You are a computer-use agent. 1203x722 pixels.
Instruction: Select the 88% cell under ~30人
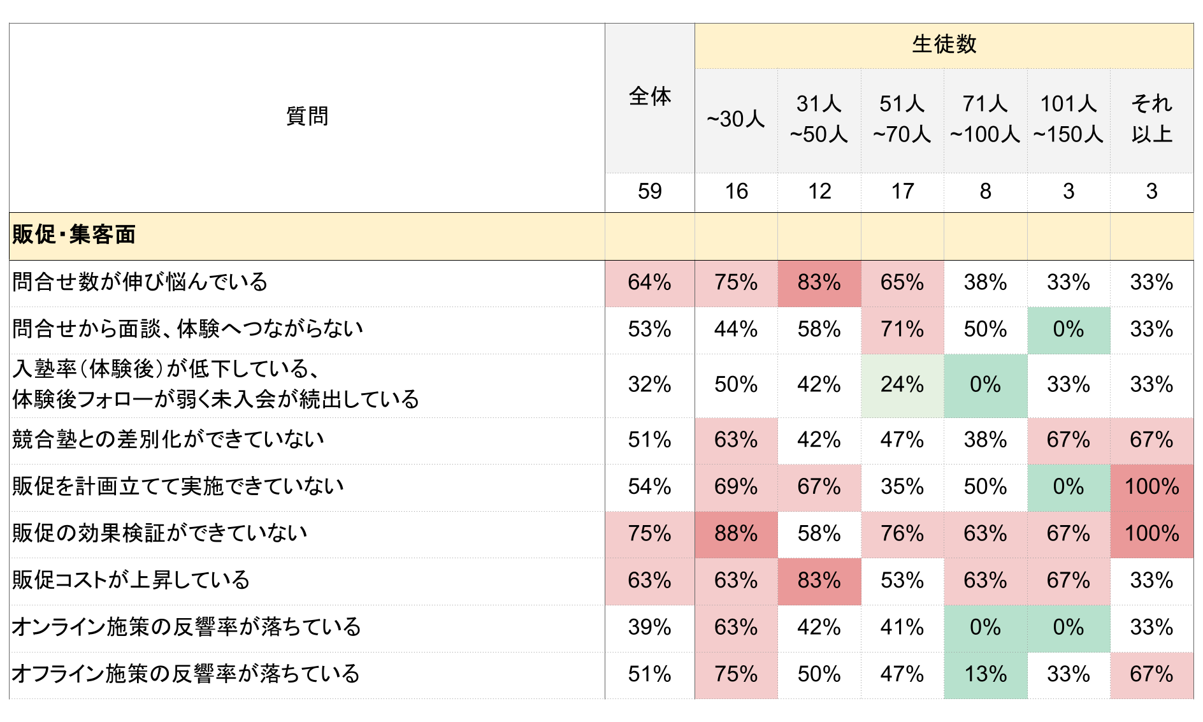[x=736, y=534]
